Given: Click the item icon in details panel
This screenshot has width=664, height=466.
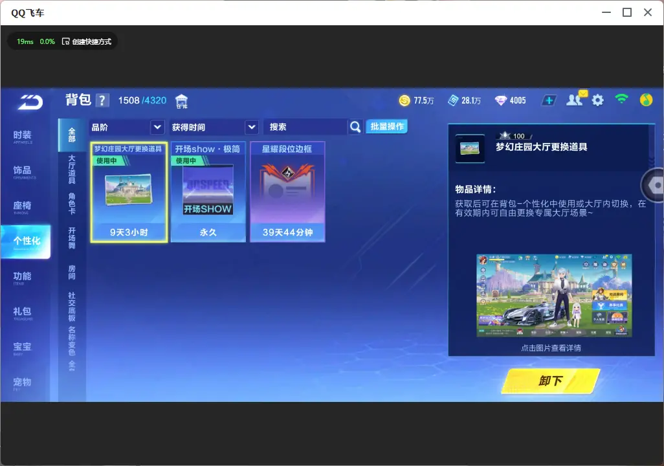Looking at the screenshot, I should [470, 148].
